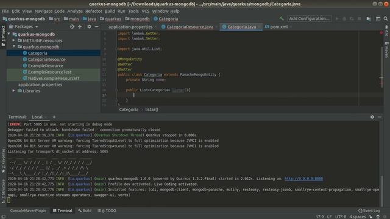Open the Maven side tool window

(386, 50)
